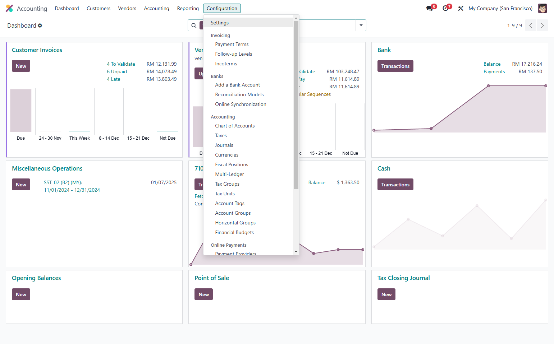Open the Accounting top menu
The image size is (554, 344).
[x=156, y=8]
